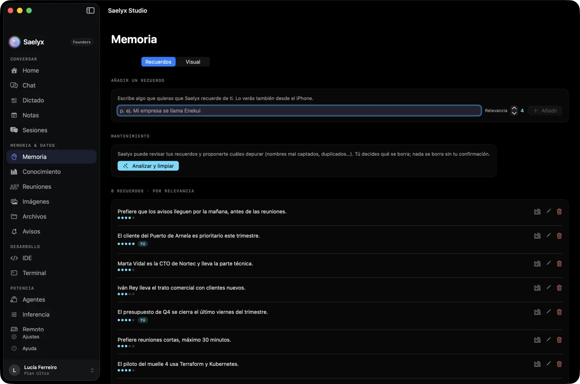Focus the new memory text field

click(299, 111)
